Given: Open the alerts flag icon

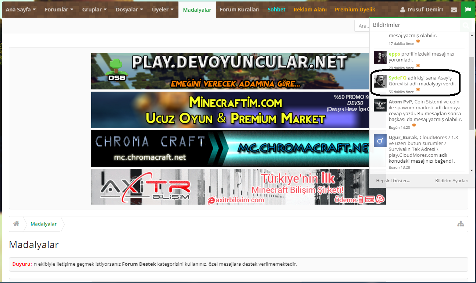Looking at the screenshot, I should point(468,10).
